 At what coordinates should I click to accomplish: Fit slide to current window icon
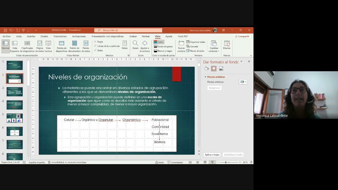point(251,162)
